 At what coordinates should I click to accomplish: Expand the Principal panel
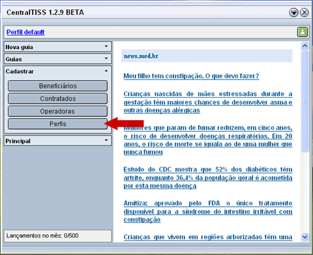(x=58, y=141)
